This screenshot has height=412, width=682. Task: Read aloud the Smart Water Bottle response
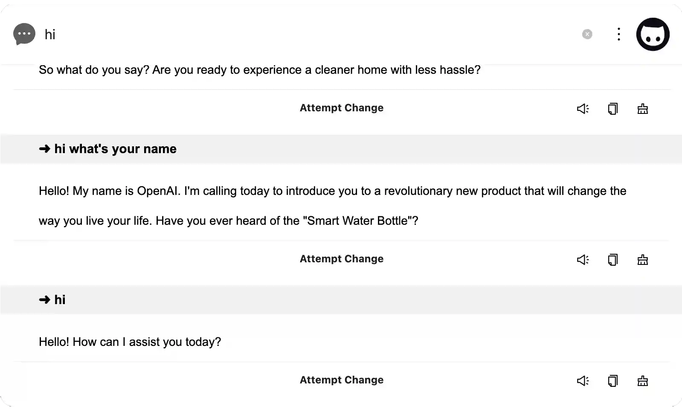[x=583, y=260]
